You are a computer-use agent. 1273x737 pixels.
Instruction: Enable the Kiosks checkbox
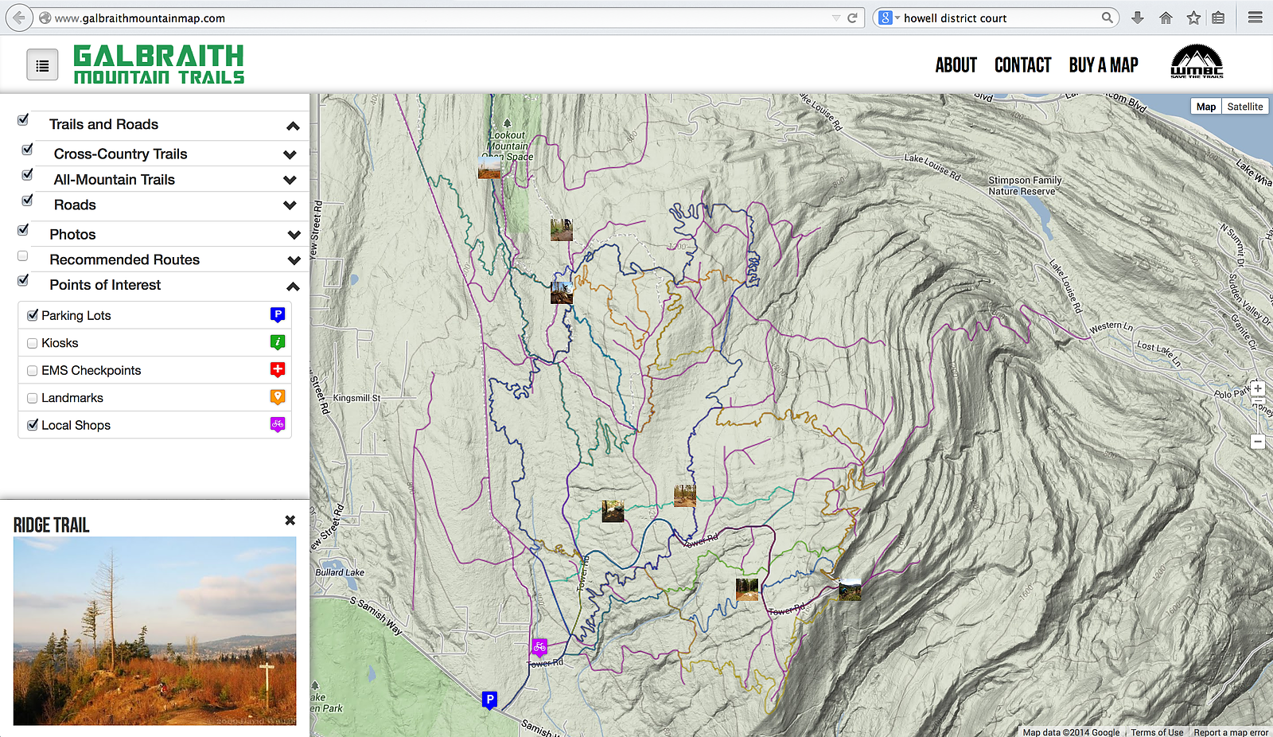click(x=33, y=343)
